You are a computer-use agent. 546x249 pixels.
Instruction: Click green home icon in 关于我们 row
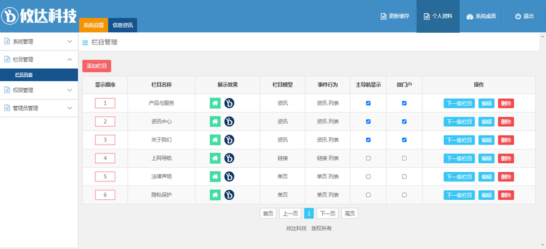point(215,140)
